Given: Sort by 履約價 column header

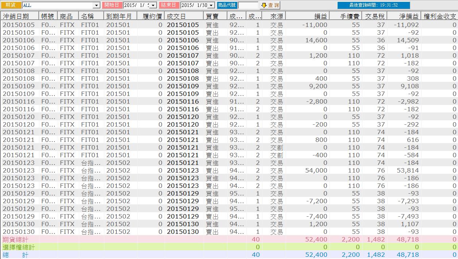Looking at the screenshot, I should tap(151, 16).
